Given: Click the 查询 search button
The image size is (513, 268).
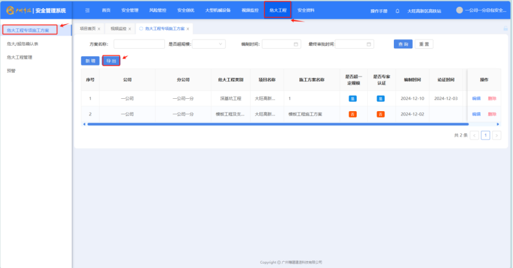Looking at the screenshot, I should 402,44.
